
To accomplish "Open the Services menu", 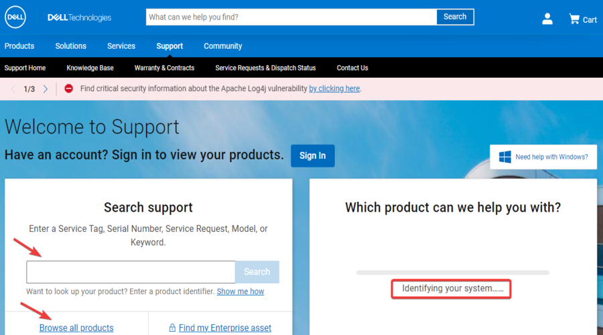I will click(x=121, y=46).
